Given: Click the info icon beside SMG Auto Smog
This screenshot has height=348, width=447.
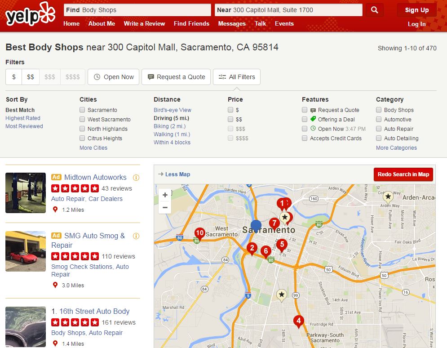Looking at the screenshot, I should click(136, 236).
